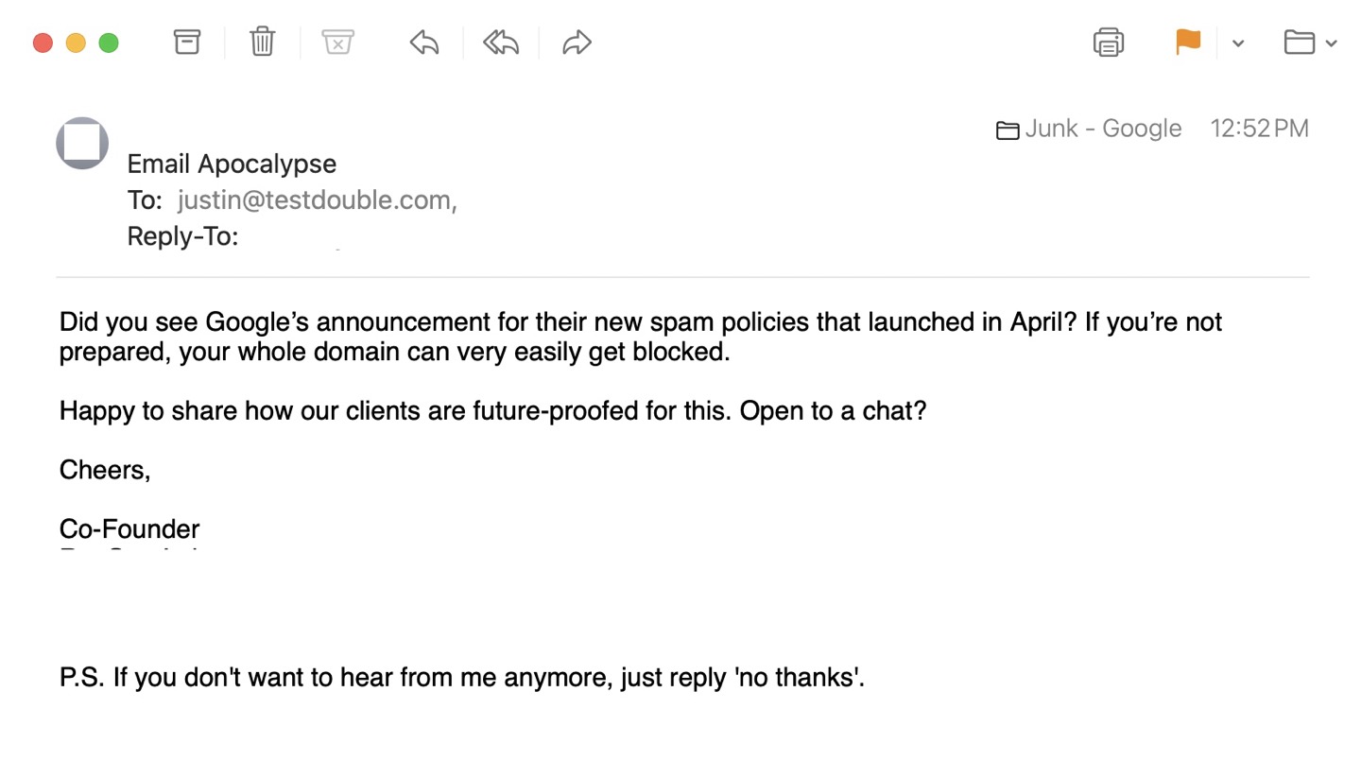This screenshot has height=761, width=1361.
Task: Click the Junk - Google mailbox label
Action: pyautogui.click(x=1102, y=129)
